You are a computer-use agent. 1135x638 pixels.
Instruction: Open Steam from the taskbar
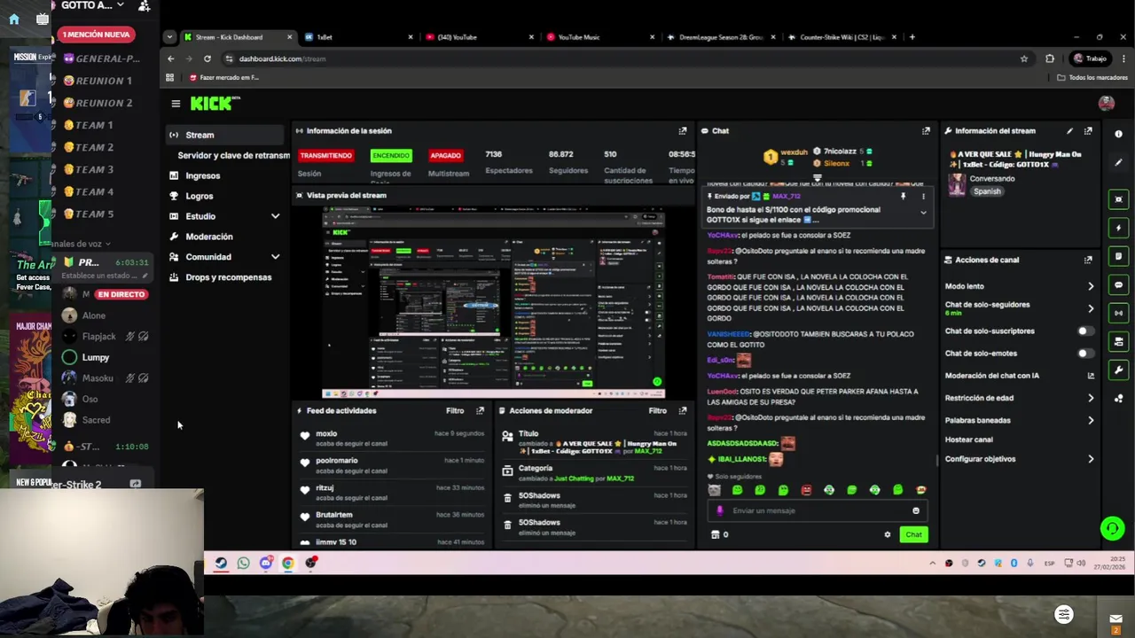click(221, 563)
